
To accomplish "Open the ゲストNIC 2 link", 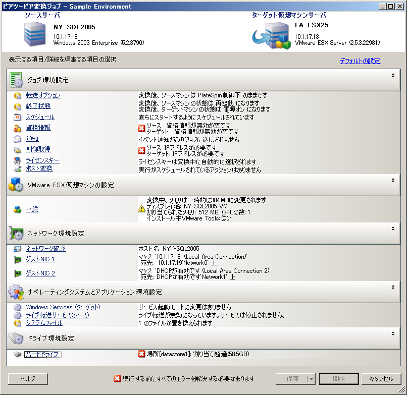I will pos(40,273).
